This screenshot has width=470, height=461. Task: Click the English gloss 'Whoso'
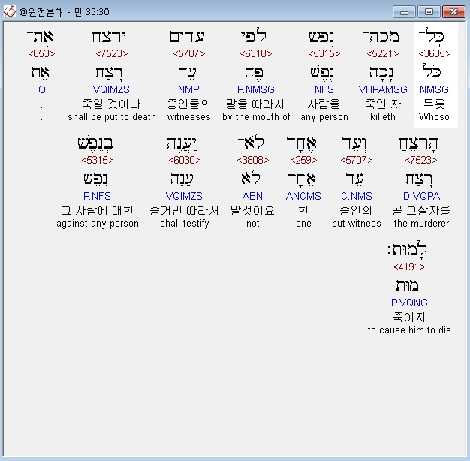434,116
